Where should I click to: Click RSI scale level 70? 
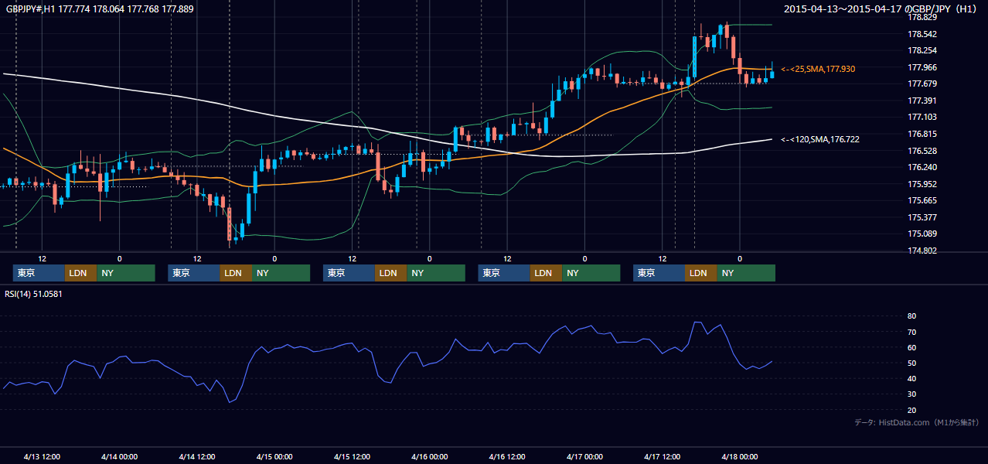[x=911, y=332]
